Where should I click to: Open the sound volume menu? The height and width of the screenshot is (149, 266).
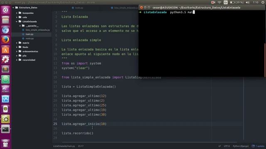(x=248, y=2)
